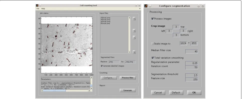242x99 pixels.
Task: Open the File menu
Action: point(38,9)
